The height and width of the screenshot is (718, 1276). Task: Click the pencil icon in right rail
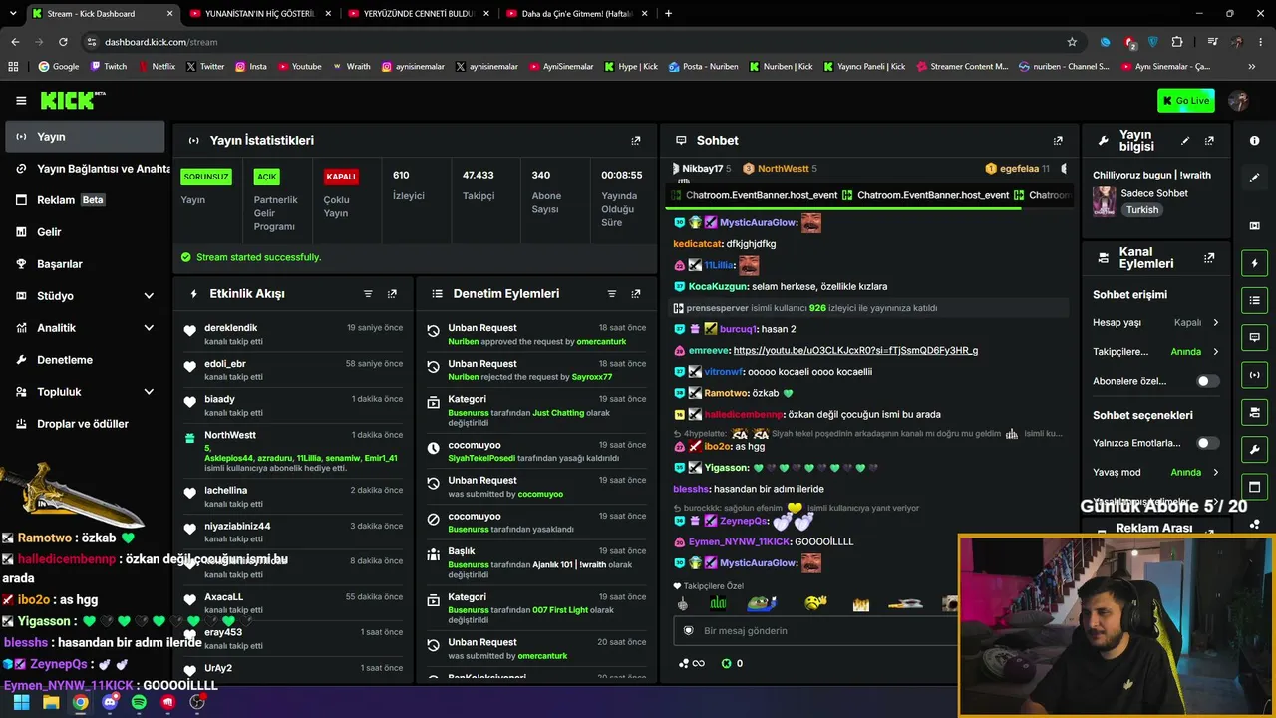click(x=1255, y=178)
